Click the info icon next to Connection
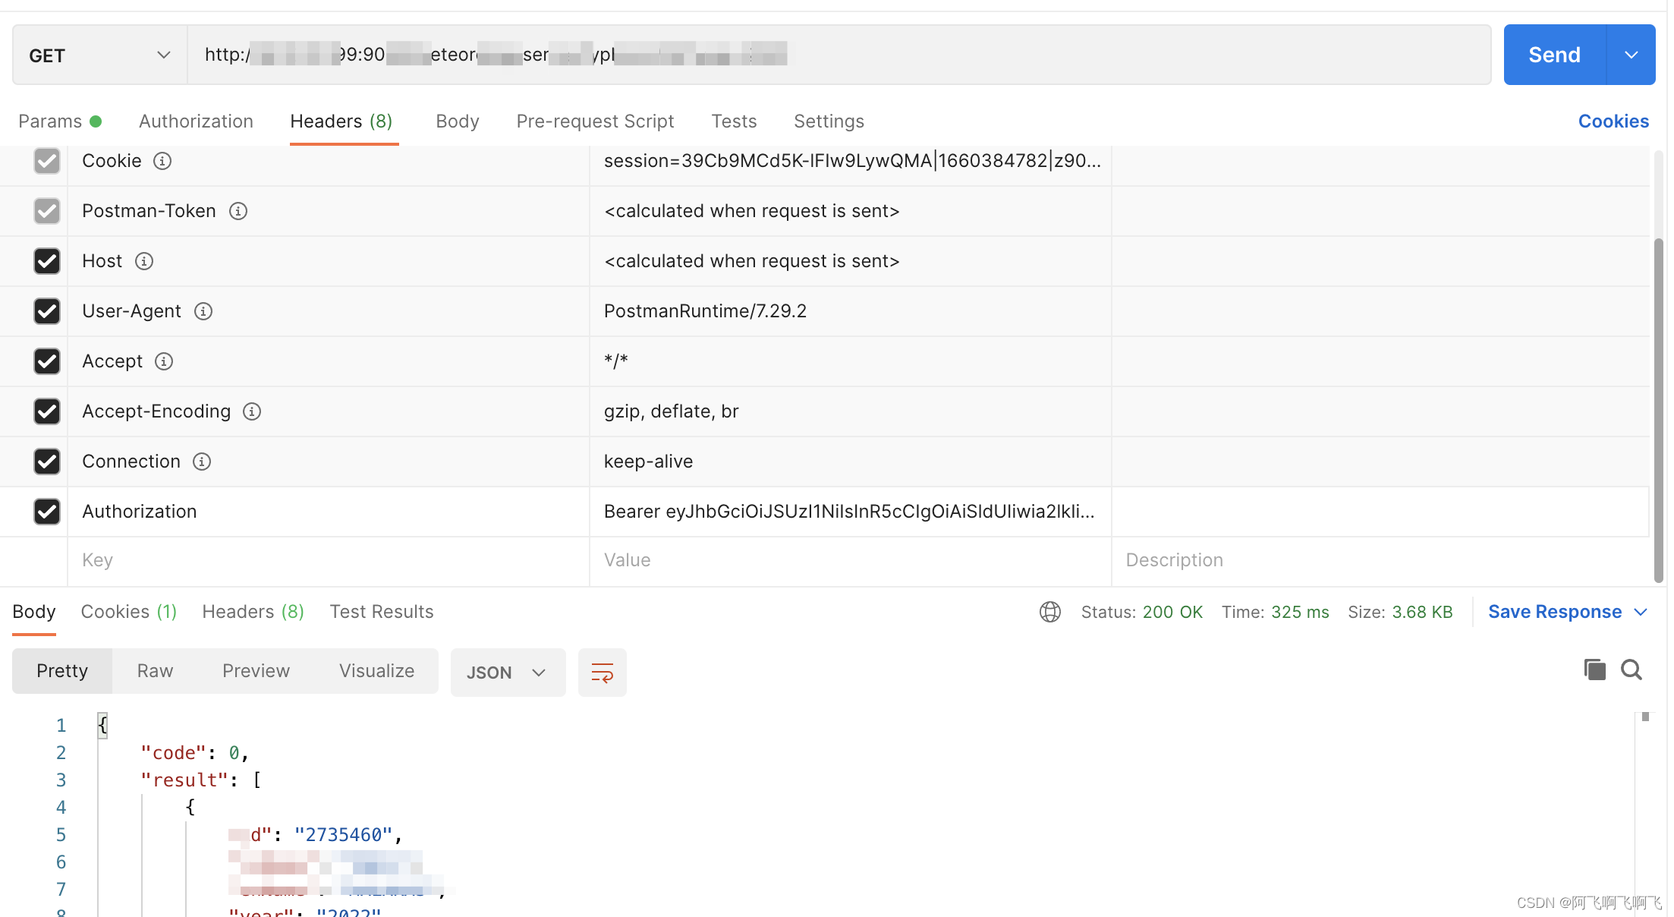Viewport: 1674px width, 917px height. [202, 462]
